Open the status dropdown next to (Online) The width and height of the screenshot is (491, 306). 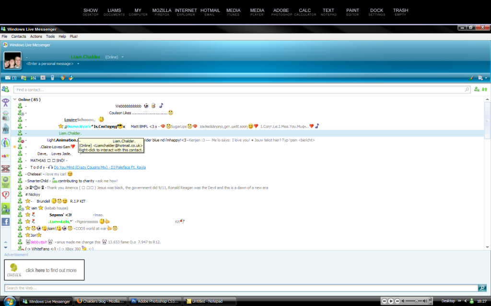(123, 57)
